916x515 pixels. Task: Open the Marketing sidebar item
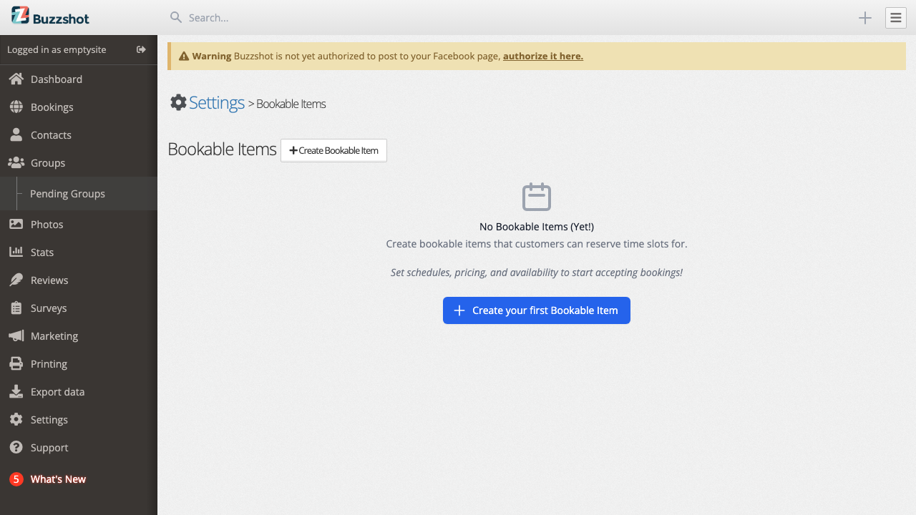point(79,336)
